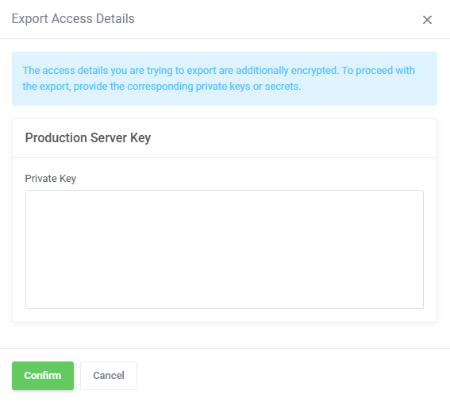Click the green Confirm button
This screenshot has height=402, width=450.
pyautogui.click(x=43, y=376)
